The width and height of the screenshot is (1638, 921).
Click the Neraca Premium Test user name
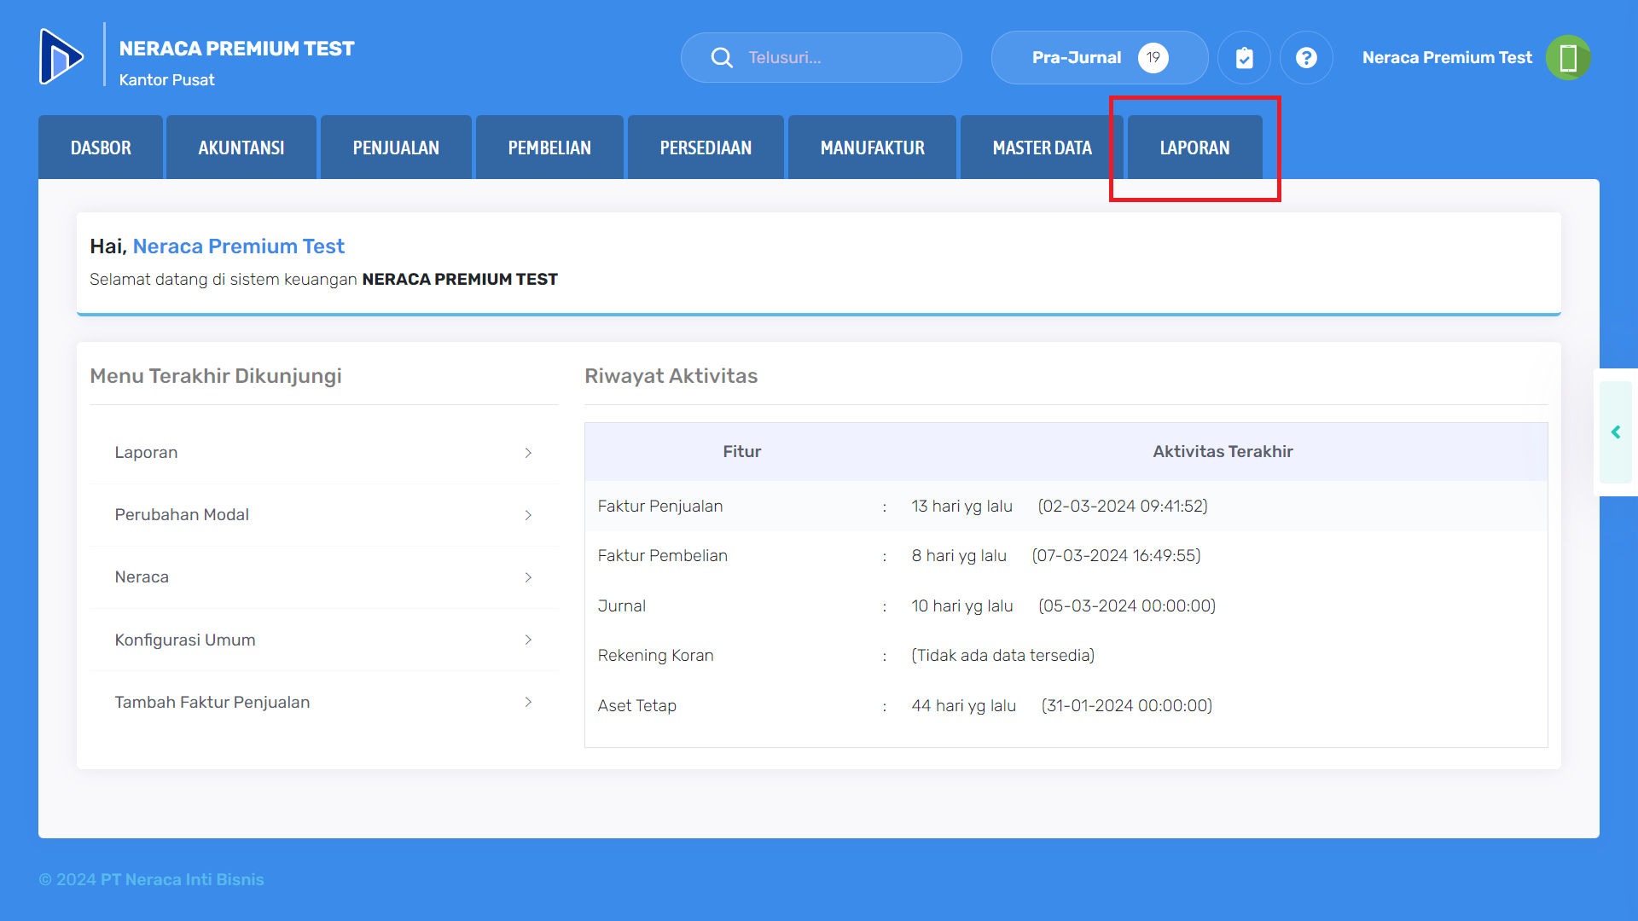click(1447, 57)
